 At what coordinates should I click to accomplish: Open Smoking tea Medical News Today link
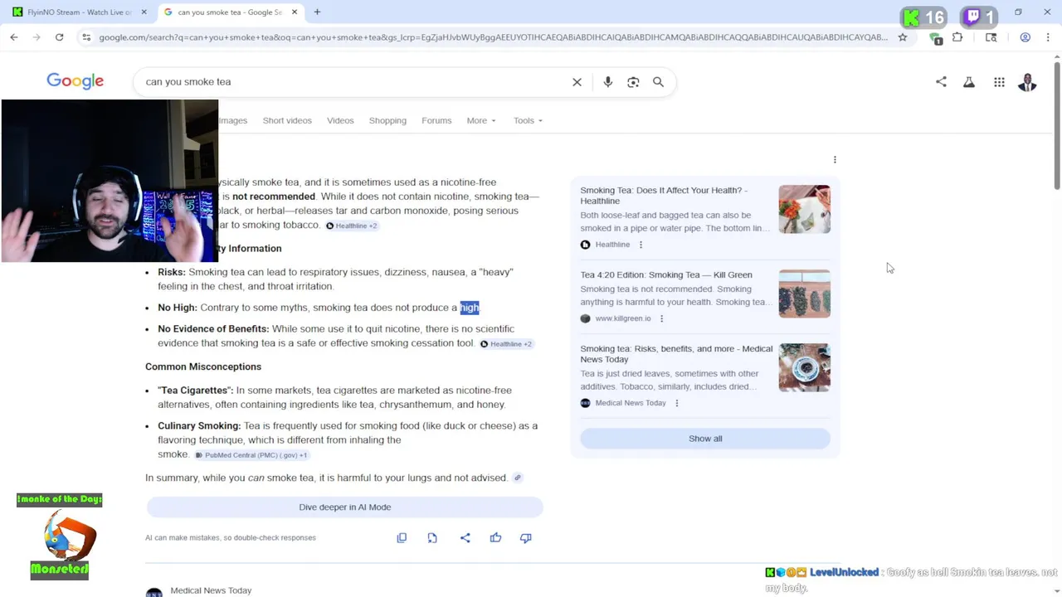(676, 354)
